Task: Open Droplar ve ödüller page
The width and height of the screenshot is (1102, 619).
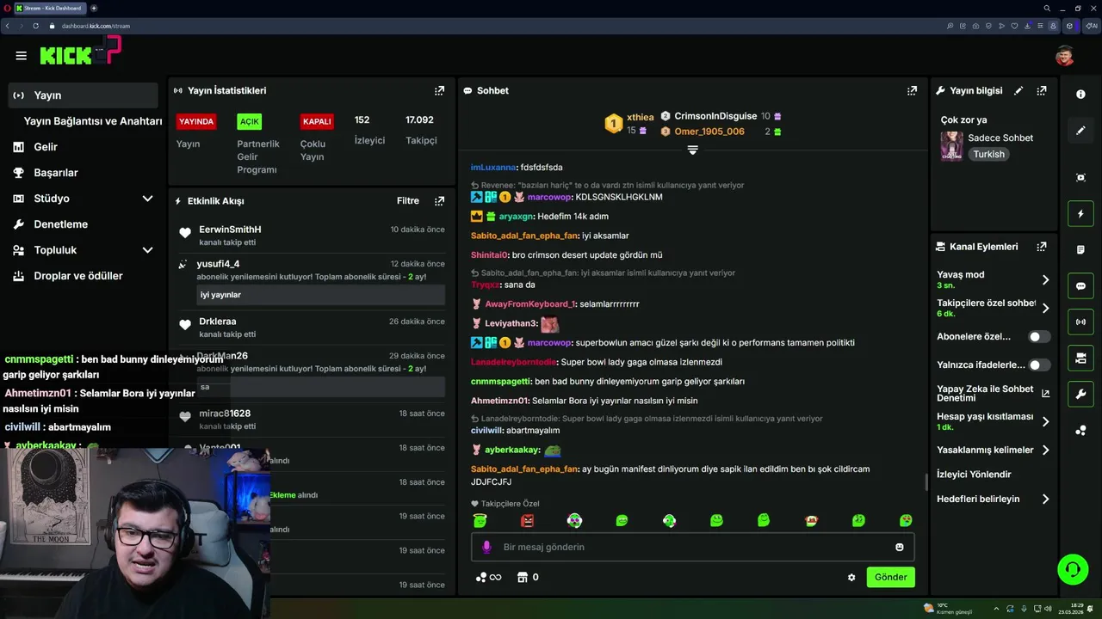Action: 84,276
